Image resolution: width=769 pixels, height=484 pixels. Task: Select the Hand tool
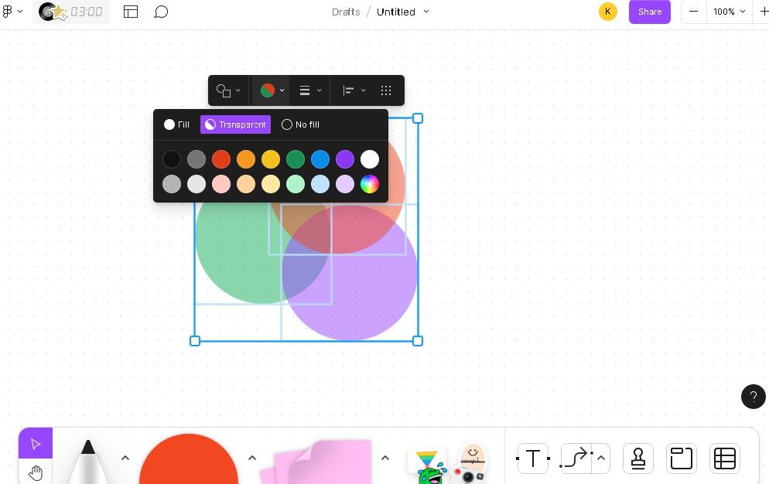[36, 472]
